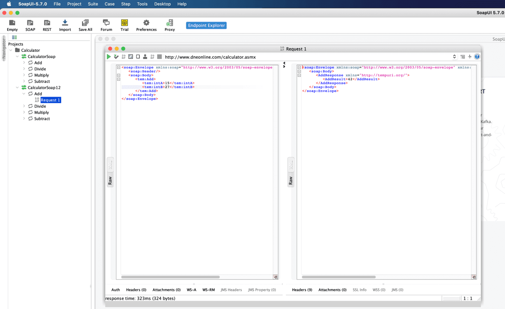
Task: Open the File menu
Action: click(57, 4)
